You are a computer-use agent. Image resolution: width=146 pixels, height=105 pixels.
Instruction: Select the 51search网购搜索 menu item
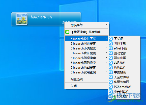click(x=86, y=63)
